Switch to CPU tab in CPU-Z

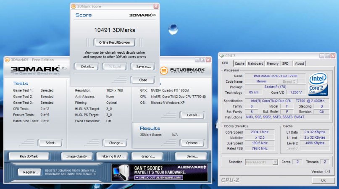(x=225, y=63)
